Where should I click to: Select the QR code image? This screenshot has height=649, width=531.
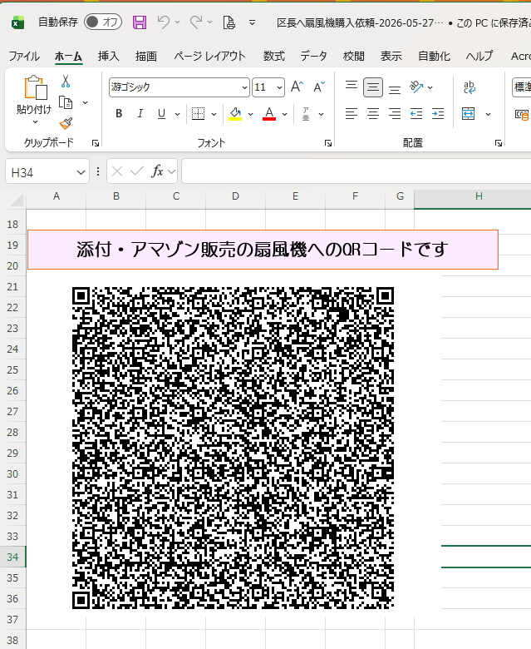point(233,448)
